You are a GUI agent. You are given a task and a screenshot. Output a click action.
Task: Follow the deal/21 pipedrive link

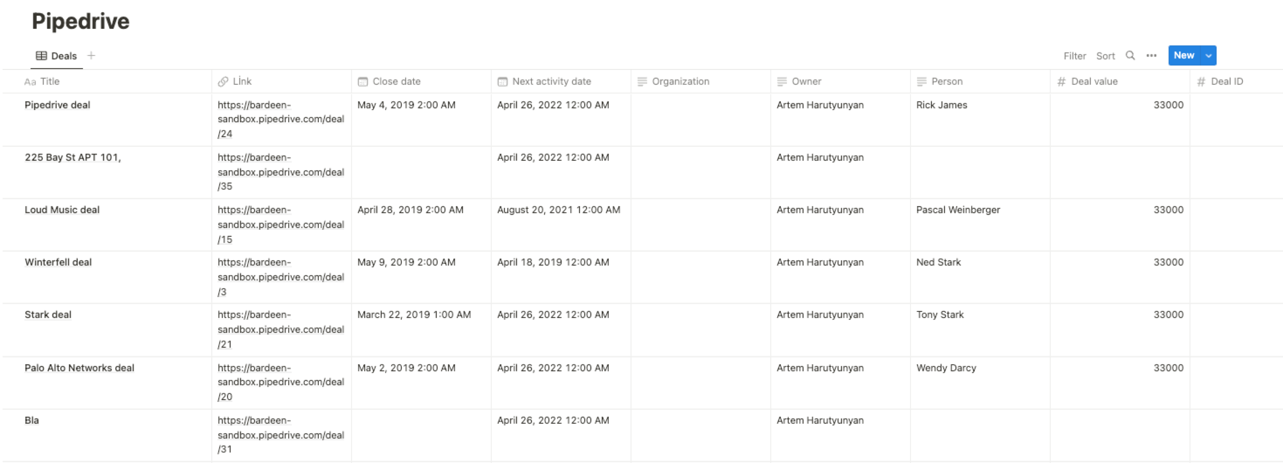click(x=281, y=329)
